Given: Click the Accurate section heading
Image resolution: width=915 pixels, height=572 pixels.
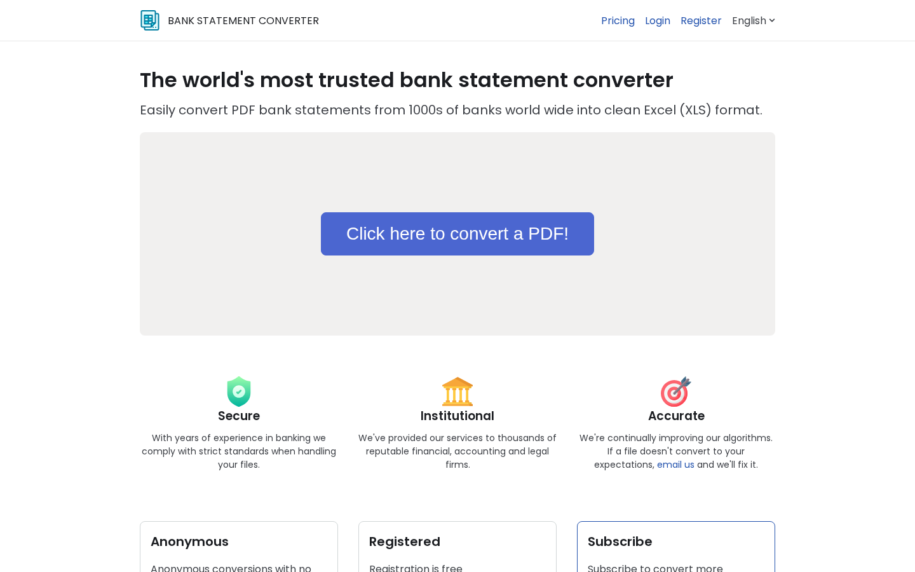Looking at the screenshot, I should pos(676,416).
